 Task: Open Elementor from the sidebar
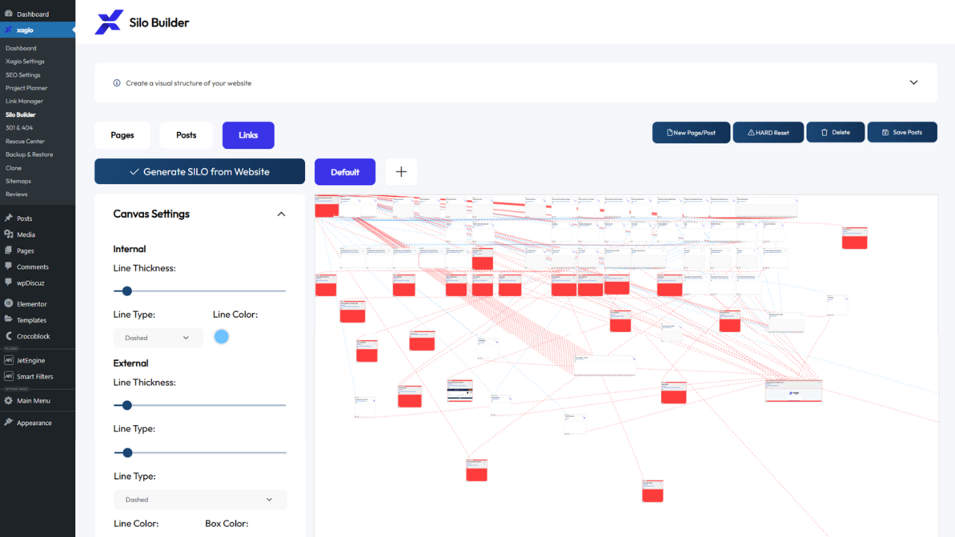click(x=31, y=304)
